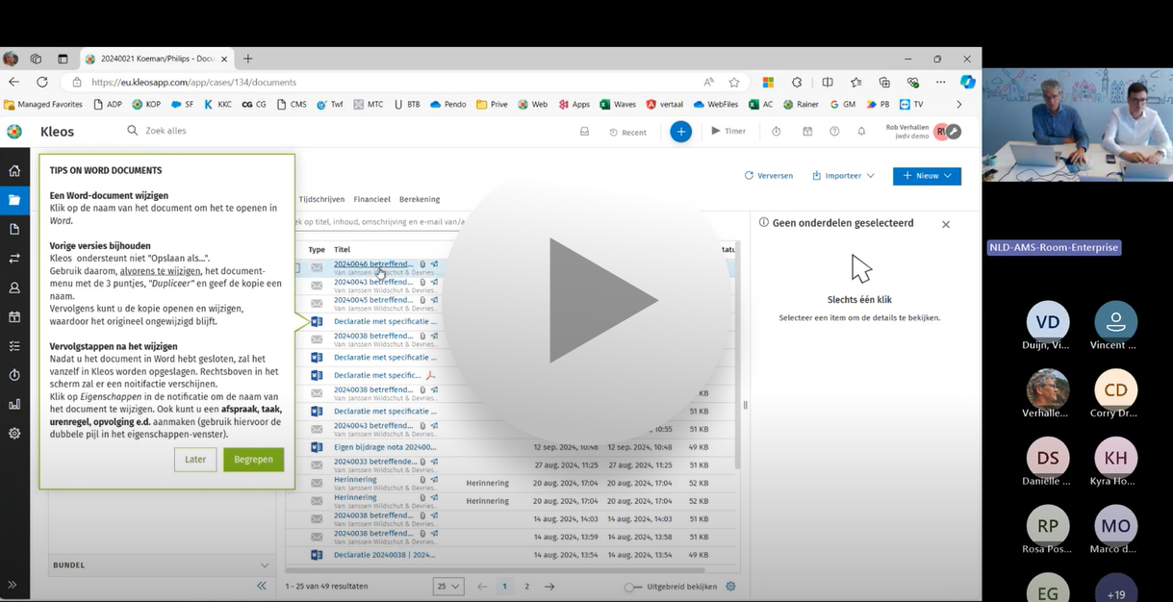Switch to the Tijdschrijven tab
Screen dimensions: 1173x602
point(321,199)
